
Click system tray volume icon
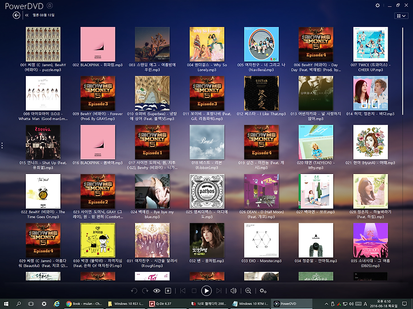click(351, 304)
